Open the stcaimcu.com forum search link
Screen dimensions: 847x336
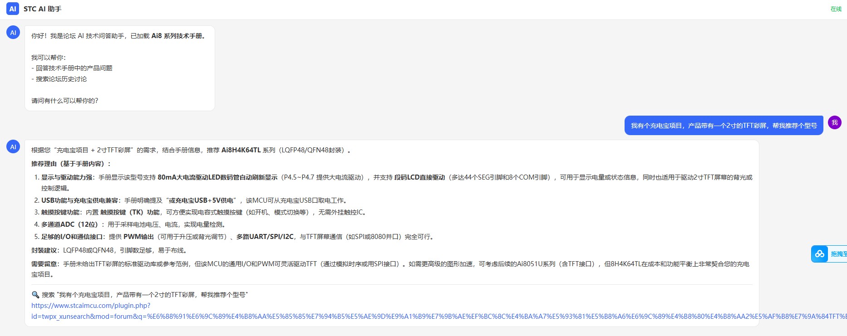pyautogui.click(x=436, y=311)
